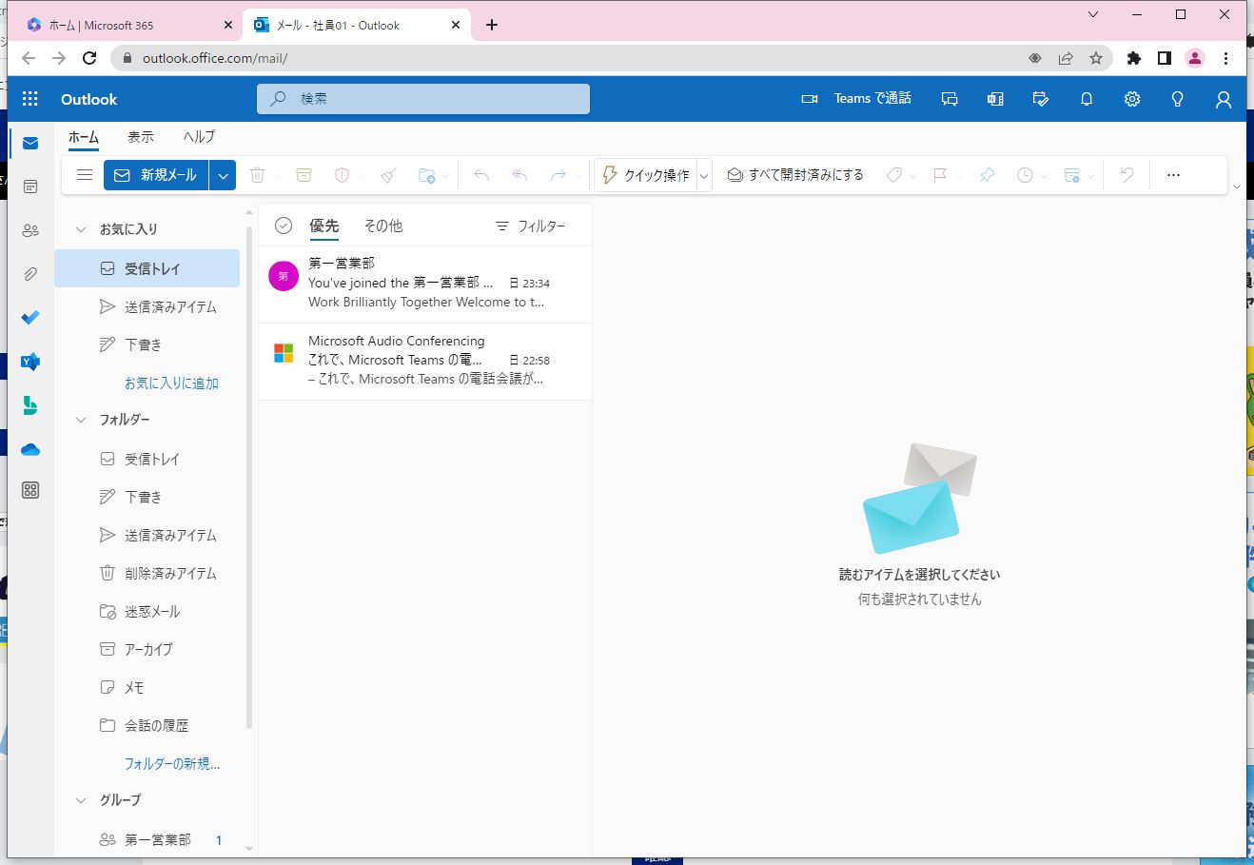The width and height of the screenshot is (1254, 865).
Task: Open the Mail icon in left rail
Action: [x=30, y=143]
